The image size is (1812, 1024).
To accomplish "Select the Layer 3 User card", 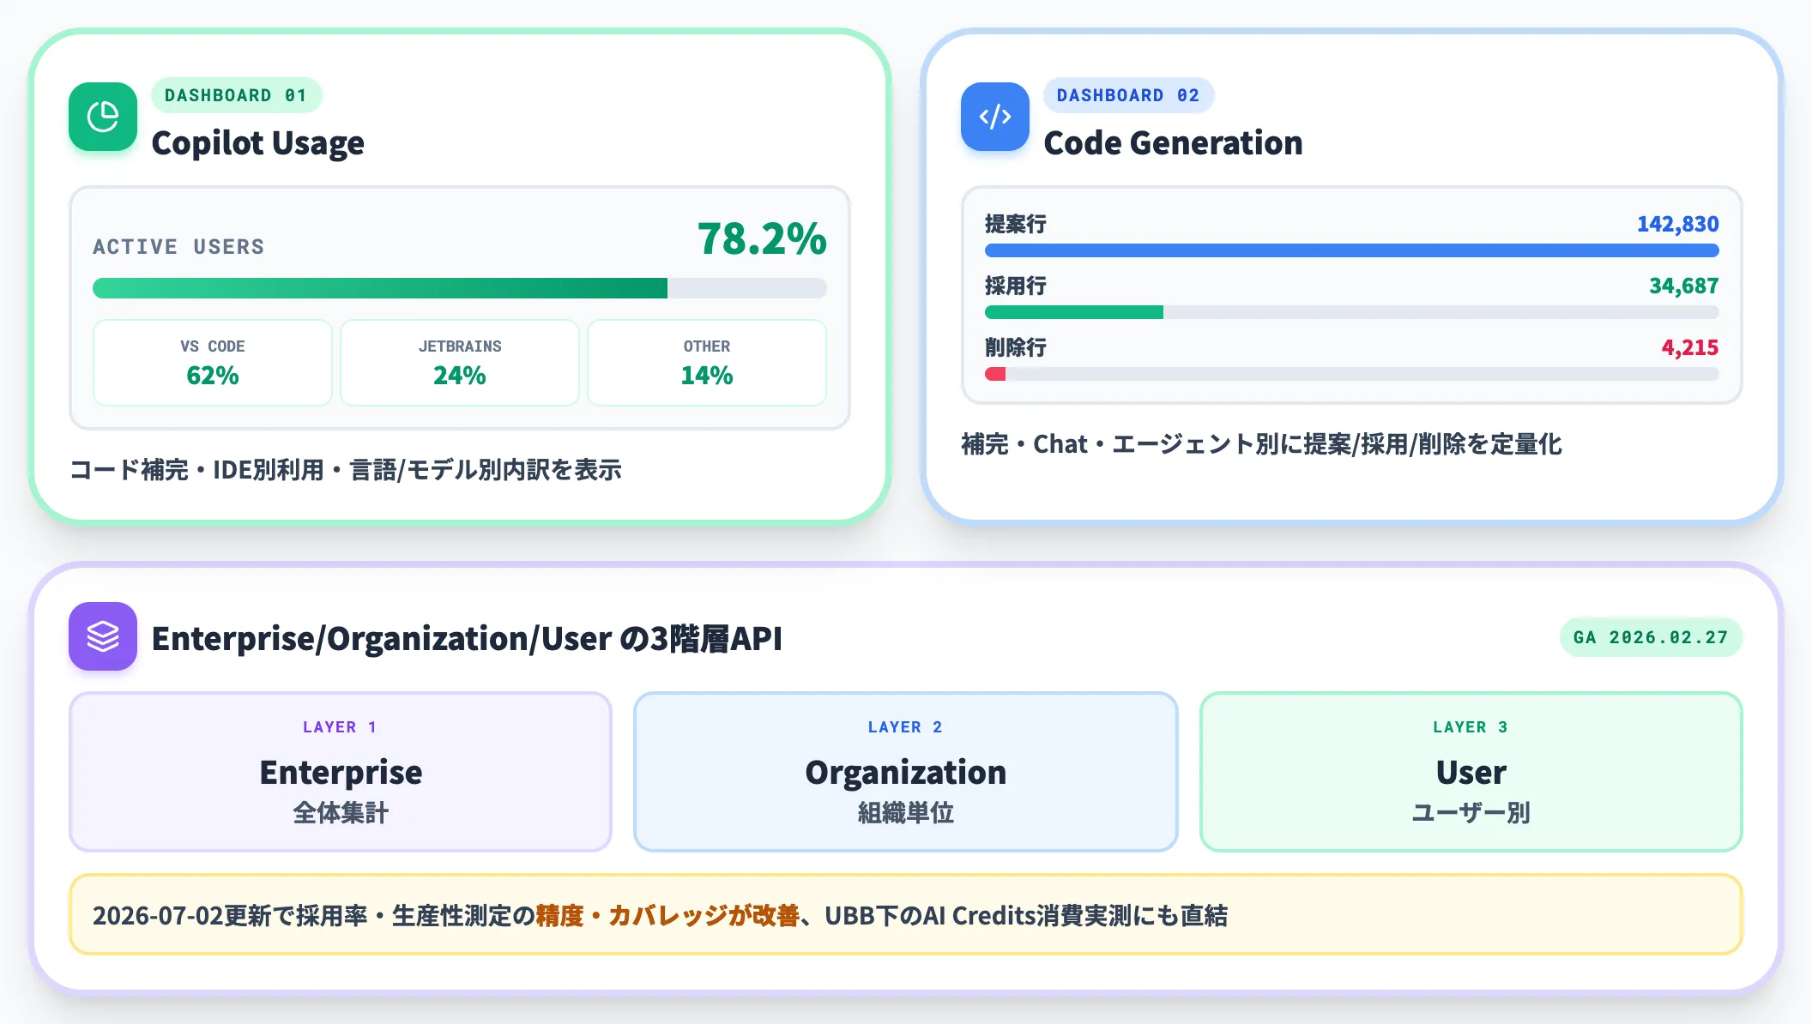I will tap(1471, 772).
